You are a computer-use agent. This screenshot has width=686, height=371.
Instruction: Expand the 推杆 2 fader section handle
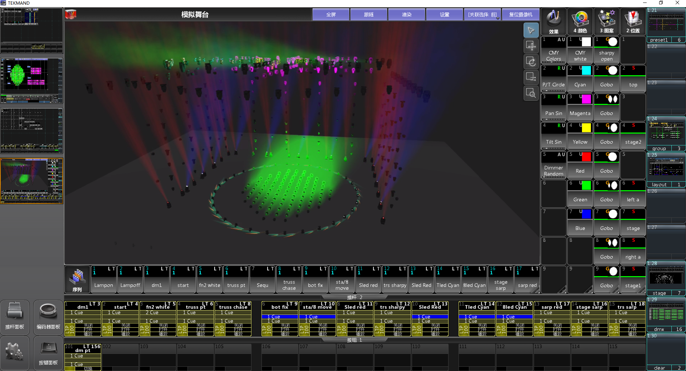[354, 297]
